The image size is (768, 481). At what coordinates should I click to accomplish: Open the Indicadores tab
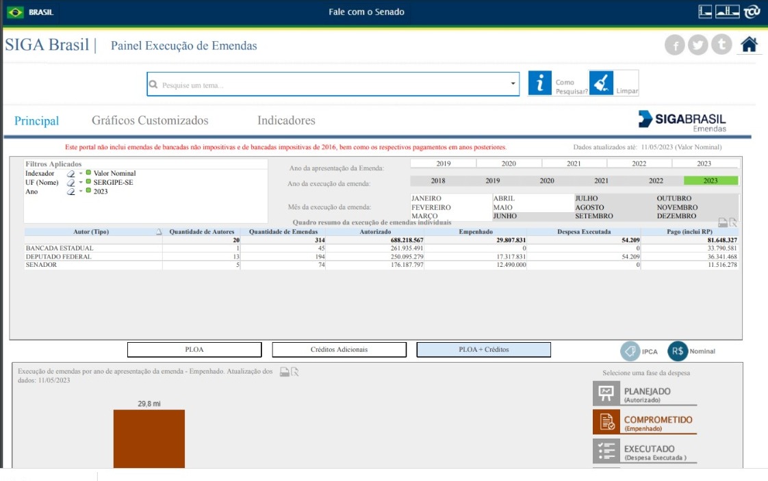(286, 120)
